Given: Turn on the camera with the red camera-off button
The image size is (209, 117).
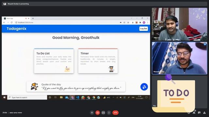Looking at the screenshot, I should 98,113.
